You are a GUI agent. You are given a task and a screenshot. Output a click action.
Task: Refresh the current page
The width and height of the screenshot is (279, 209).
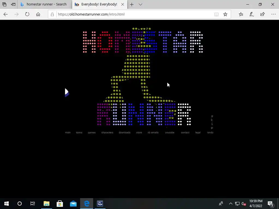click(27, 14)
